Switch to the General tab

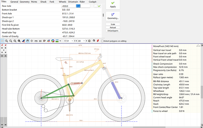click(x=14, y=2)
